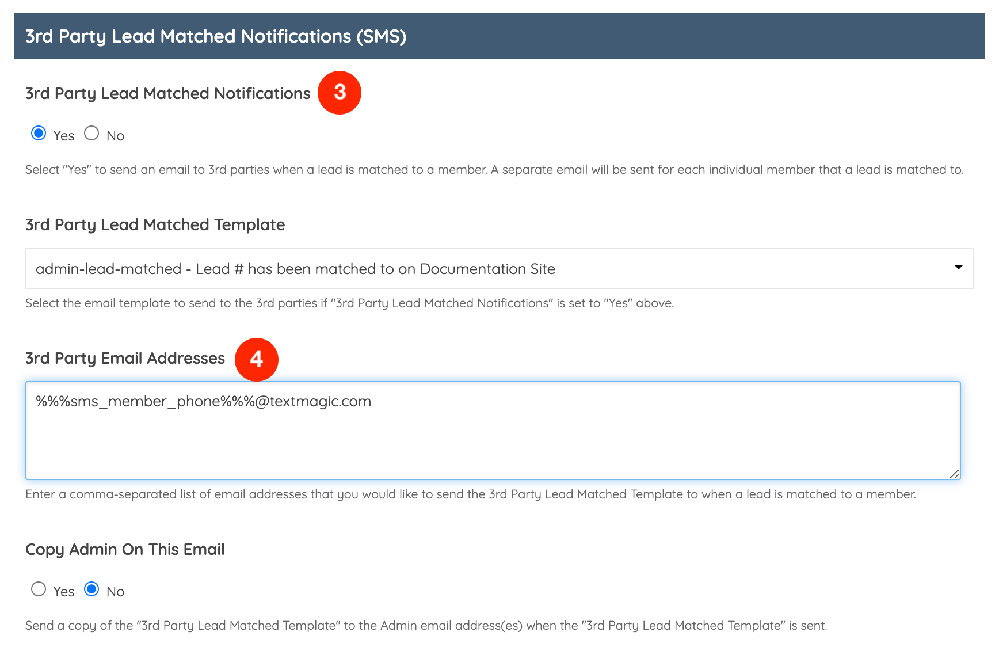The height and width of the screenshot is (670, 999).
Task: Click help text starting 'Send a copy of the'
Action: coord(426,626)
